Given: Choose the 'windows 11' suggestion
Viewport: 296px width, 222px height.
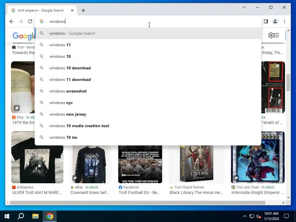Looking at the screenshot, I should [x=148, y=45].
